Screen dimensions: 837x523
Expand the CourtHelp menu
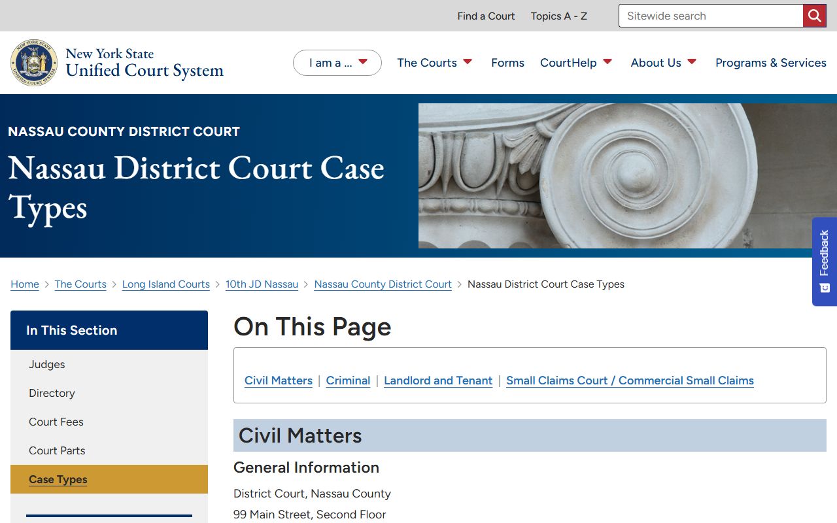click(x=576, y=63)
